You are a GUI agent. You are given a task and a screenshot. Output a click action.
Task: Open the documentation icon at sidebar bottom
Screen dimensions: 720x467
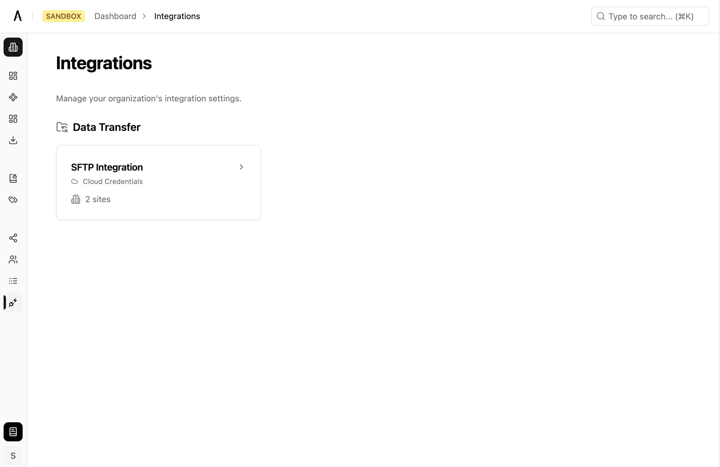[x=13, y=432]
